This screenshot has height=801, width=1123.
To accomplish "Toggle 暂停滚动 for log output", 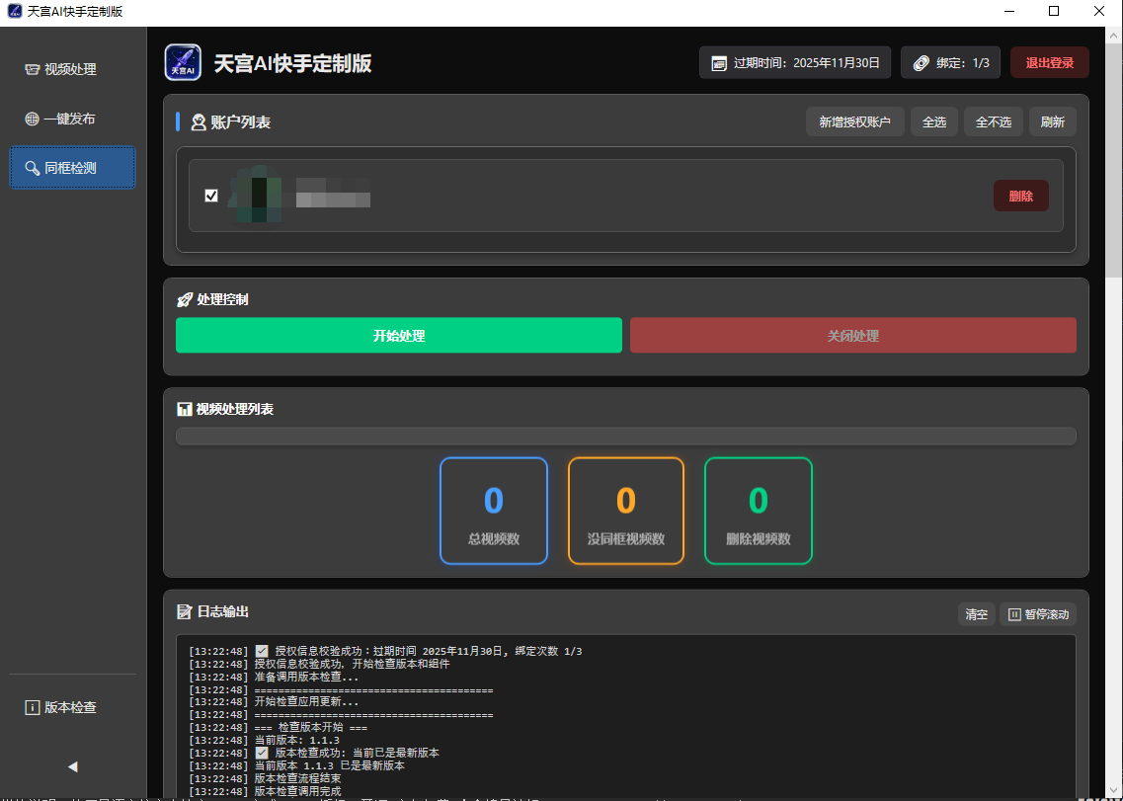I will tap(1038, 614).
